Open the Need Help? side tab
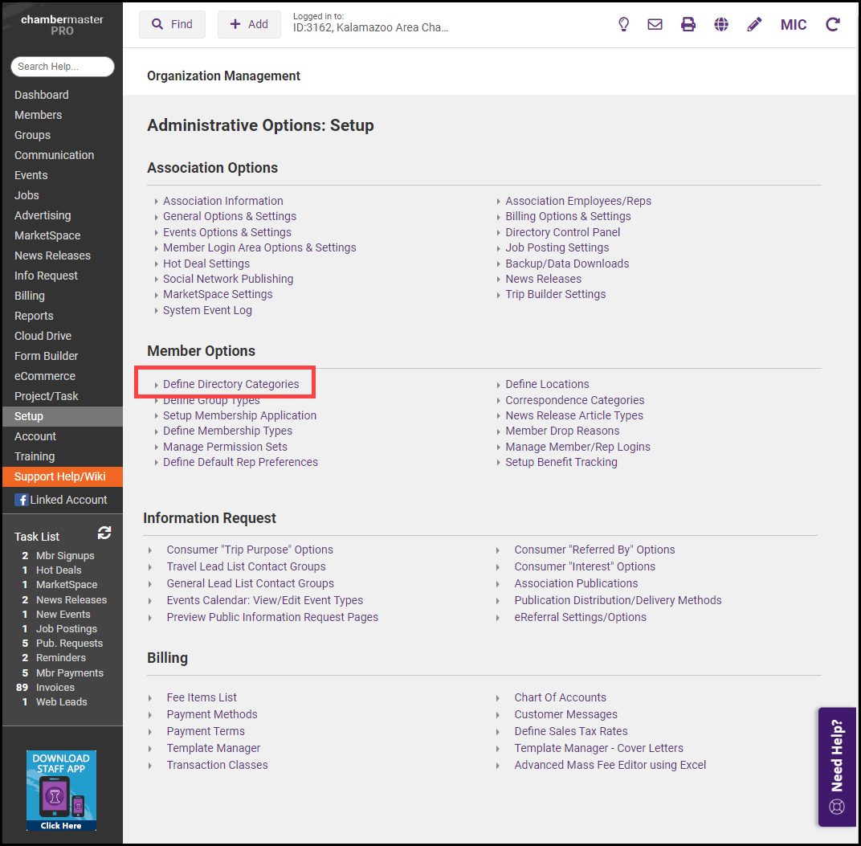Image resolution: width=861 pixels, height=846 pixels. click(838, 766)
